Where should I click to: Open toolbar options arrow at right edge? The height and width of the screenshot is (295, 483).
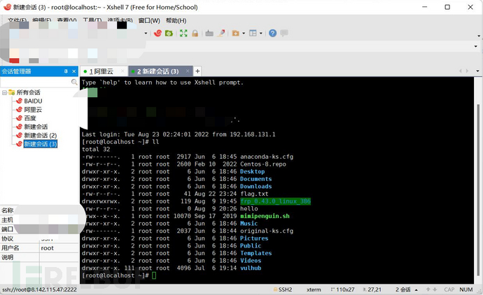[479, 36]
